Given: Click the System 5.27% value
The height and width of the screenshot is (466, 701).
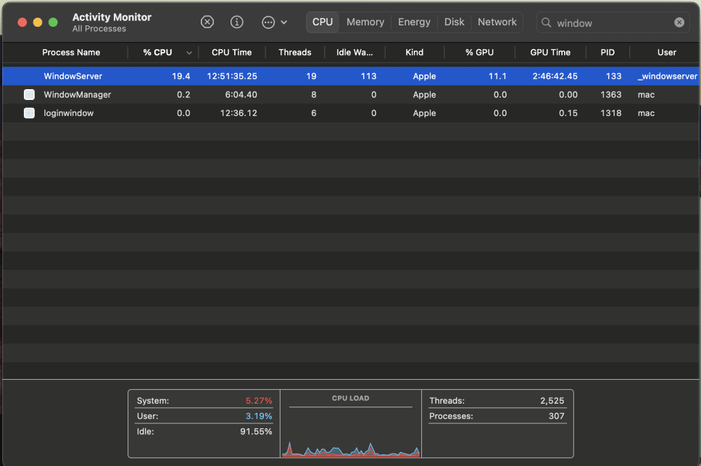Looking at the screenshot, I should click(258, 401).
